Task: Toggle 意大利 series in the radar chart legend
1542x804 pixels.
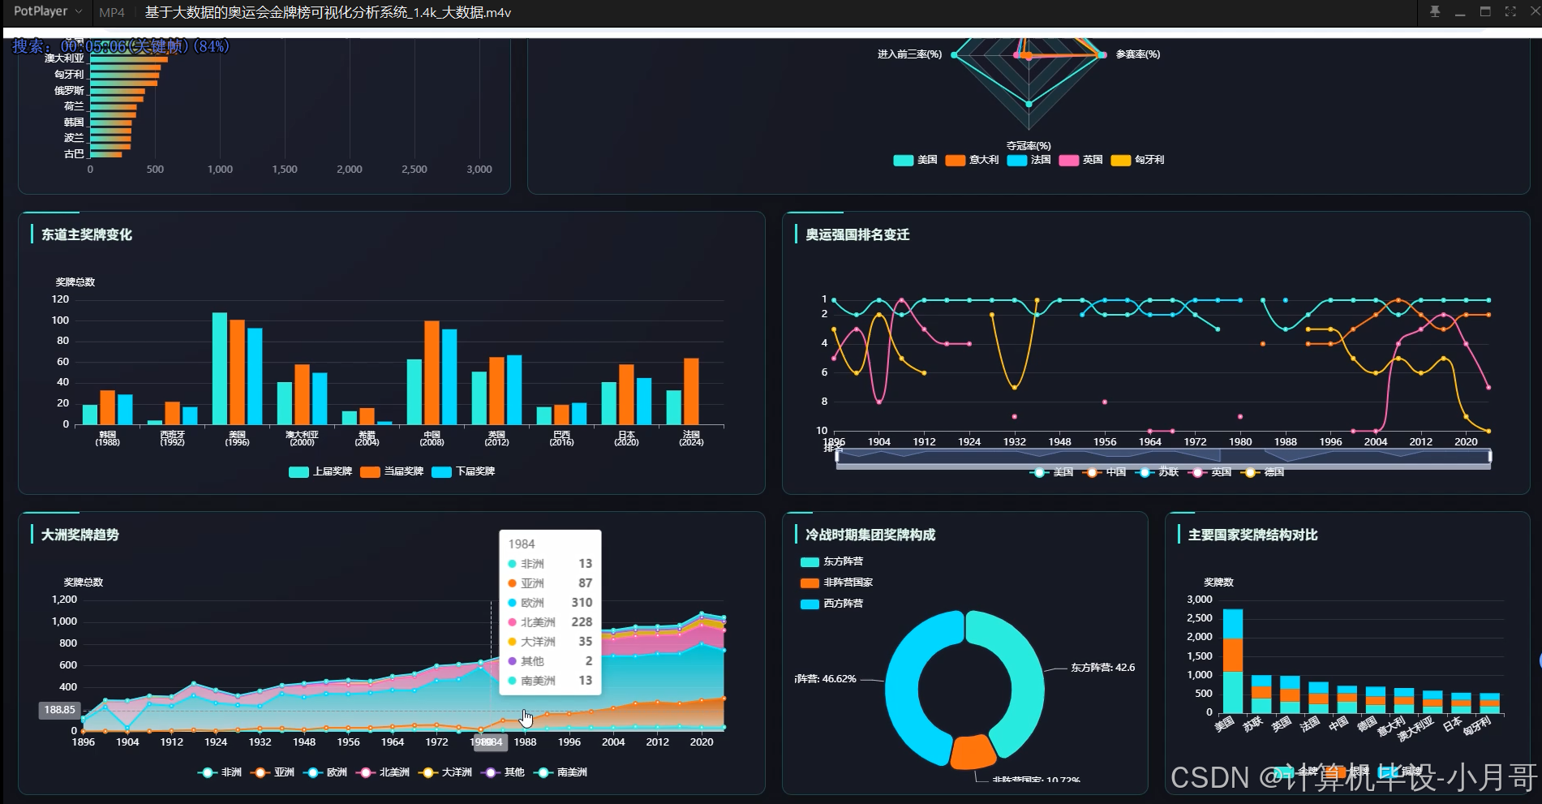Action: 972,160
